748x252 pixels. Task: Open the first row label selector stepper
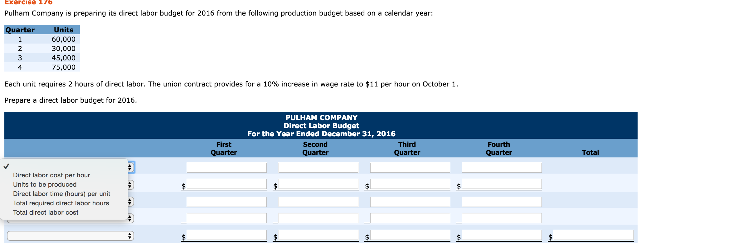[x=129, y=167]
